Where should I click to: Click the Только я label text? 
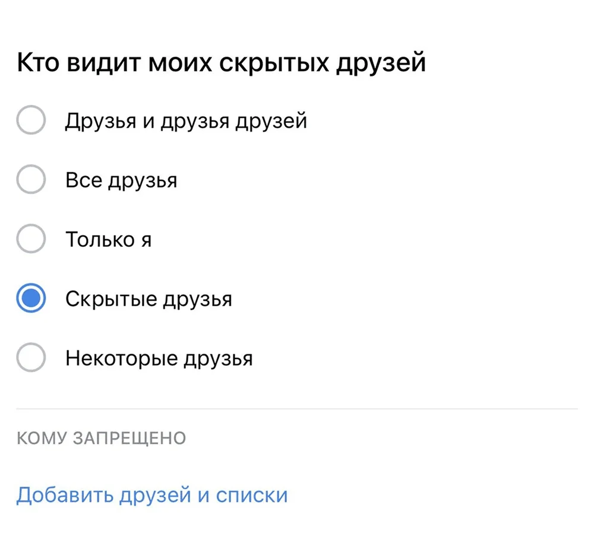click(108, 240)
